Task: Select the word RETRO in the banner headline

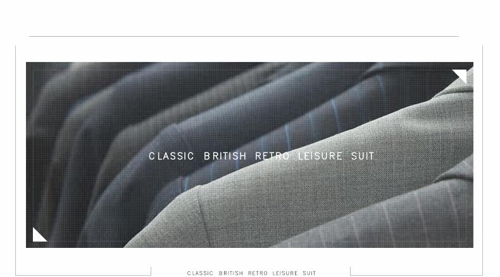Action: tap(272, 156)
